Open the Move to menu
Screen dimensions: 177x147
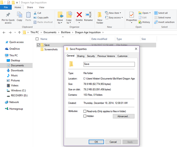[60, 18]
